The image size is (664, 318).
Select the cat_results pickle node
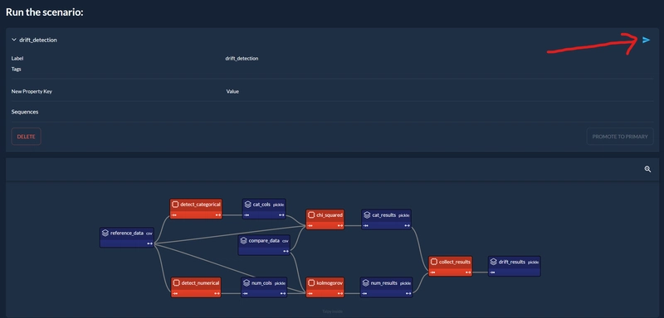click(x=386, y=219)
